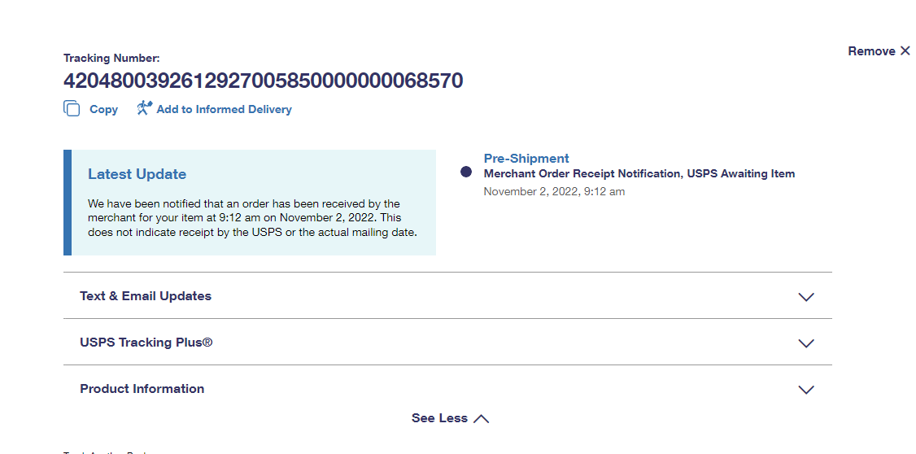This screenshot has height=454, width=916.
Task: Expand USPS Tracking Plus using its chevron
Action: point(806,343)
